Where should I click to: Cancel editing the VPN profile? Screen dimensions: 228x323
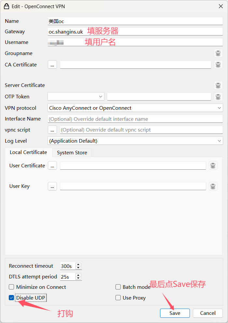point(208,313)
